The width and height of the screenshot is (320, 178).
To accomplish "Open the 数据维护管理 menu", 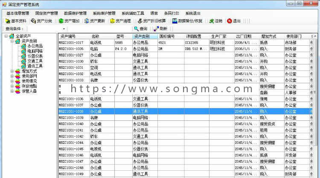I will 75,13.
